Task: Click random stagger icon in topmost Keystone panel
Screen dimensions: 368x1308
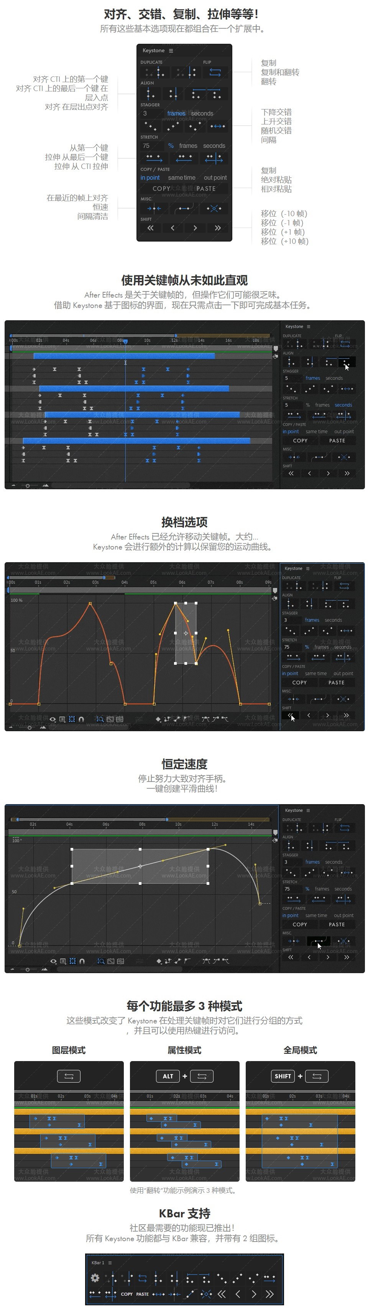Action: click(195, 126)
